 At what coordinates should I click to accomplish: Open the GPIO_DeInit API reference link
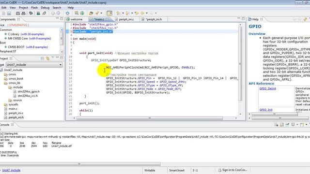[x=267, y=88]
